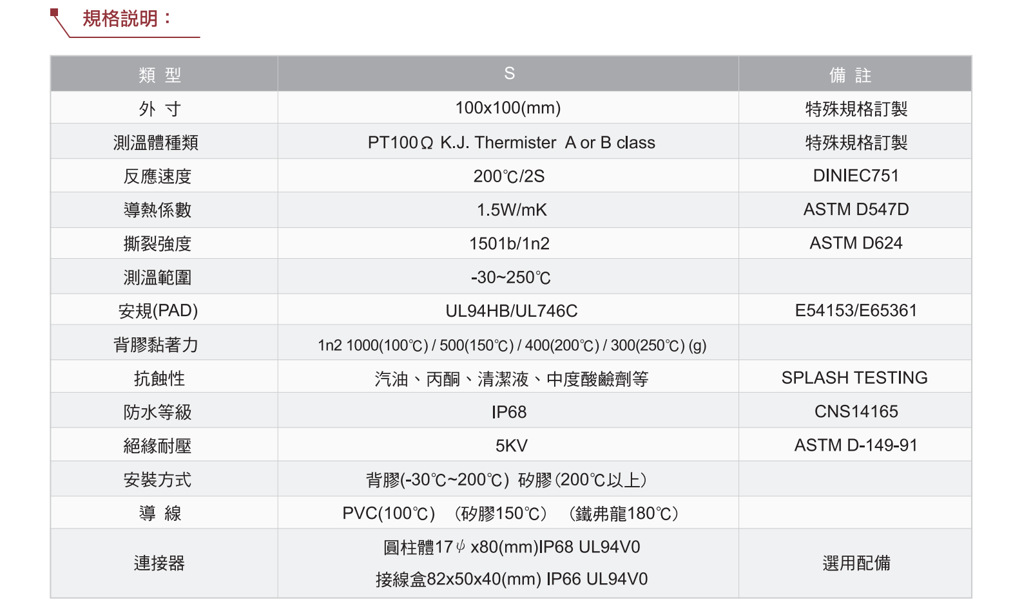Select the 連接器 row label
Screen dimensions: 1022x609
pos(159,563)
